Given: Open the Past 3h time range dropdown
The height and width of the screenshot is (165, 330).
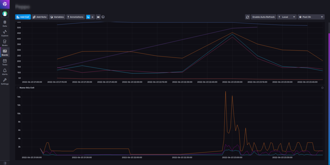Looking at the screenshot, I should pyautogui.click(x=311, y=17).
